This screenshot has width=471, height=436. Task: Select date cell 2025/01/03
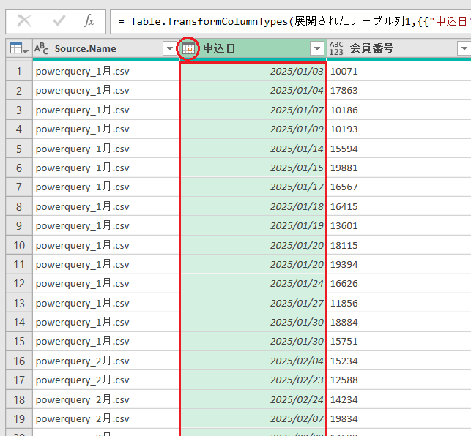click(x=253, y=72)
